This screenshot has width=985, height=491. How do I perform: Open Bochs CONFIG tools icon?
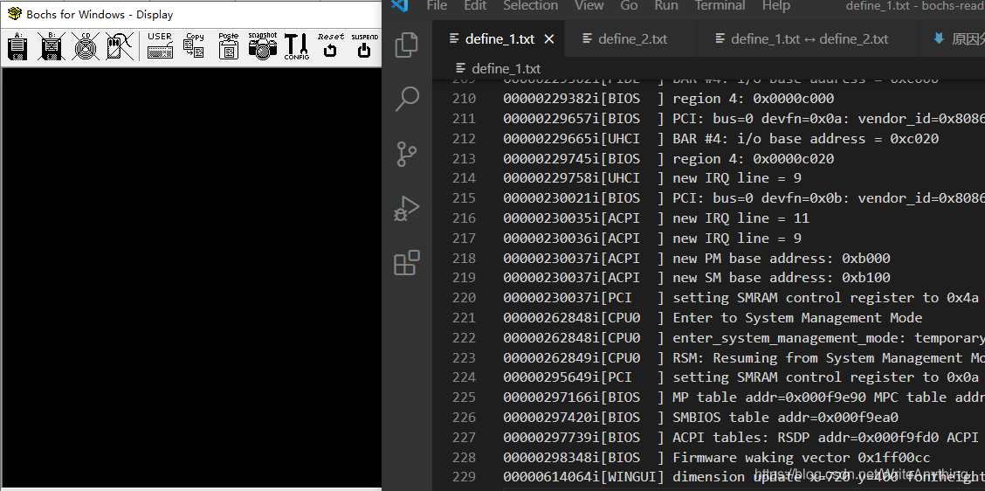297,46
